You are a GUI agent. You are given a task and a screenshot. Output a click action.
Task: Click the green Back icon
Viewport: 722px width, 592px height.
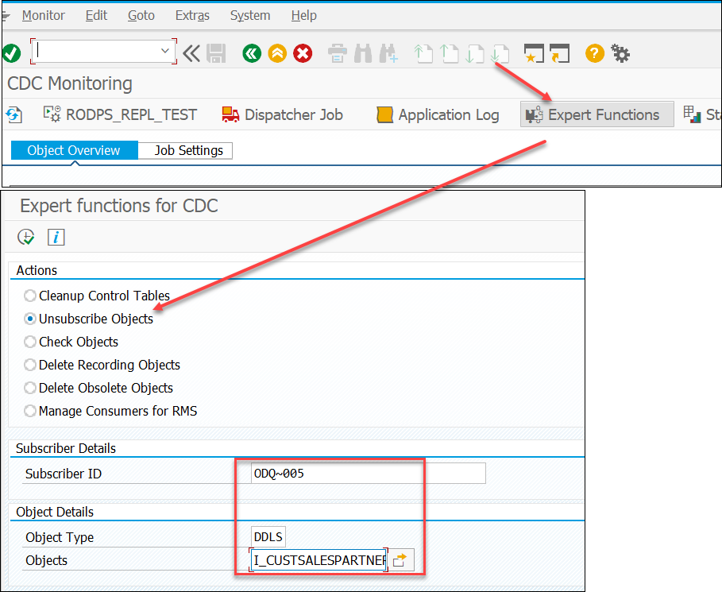point(252,53)
